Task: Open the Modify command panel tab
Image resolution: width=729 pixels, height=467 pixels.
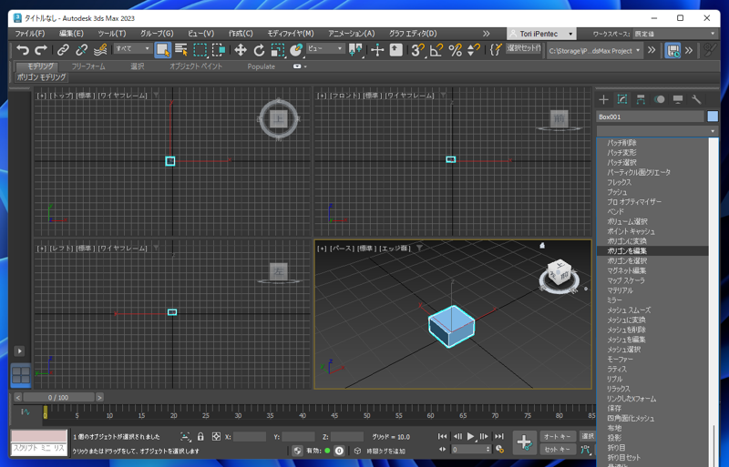Action: [622, 99]
